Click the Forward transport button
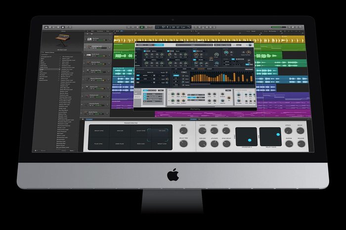 pyautogui.click(x=133, y=27)
